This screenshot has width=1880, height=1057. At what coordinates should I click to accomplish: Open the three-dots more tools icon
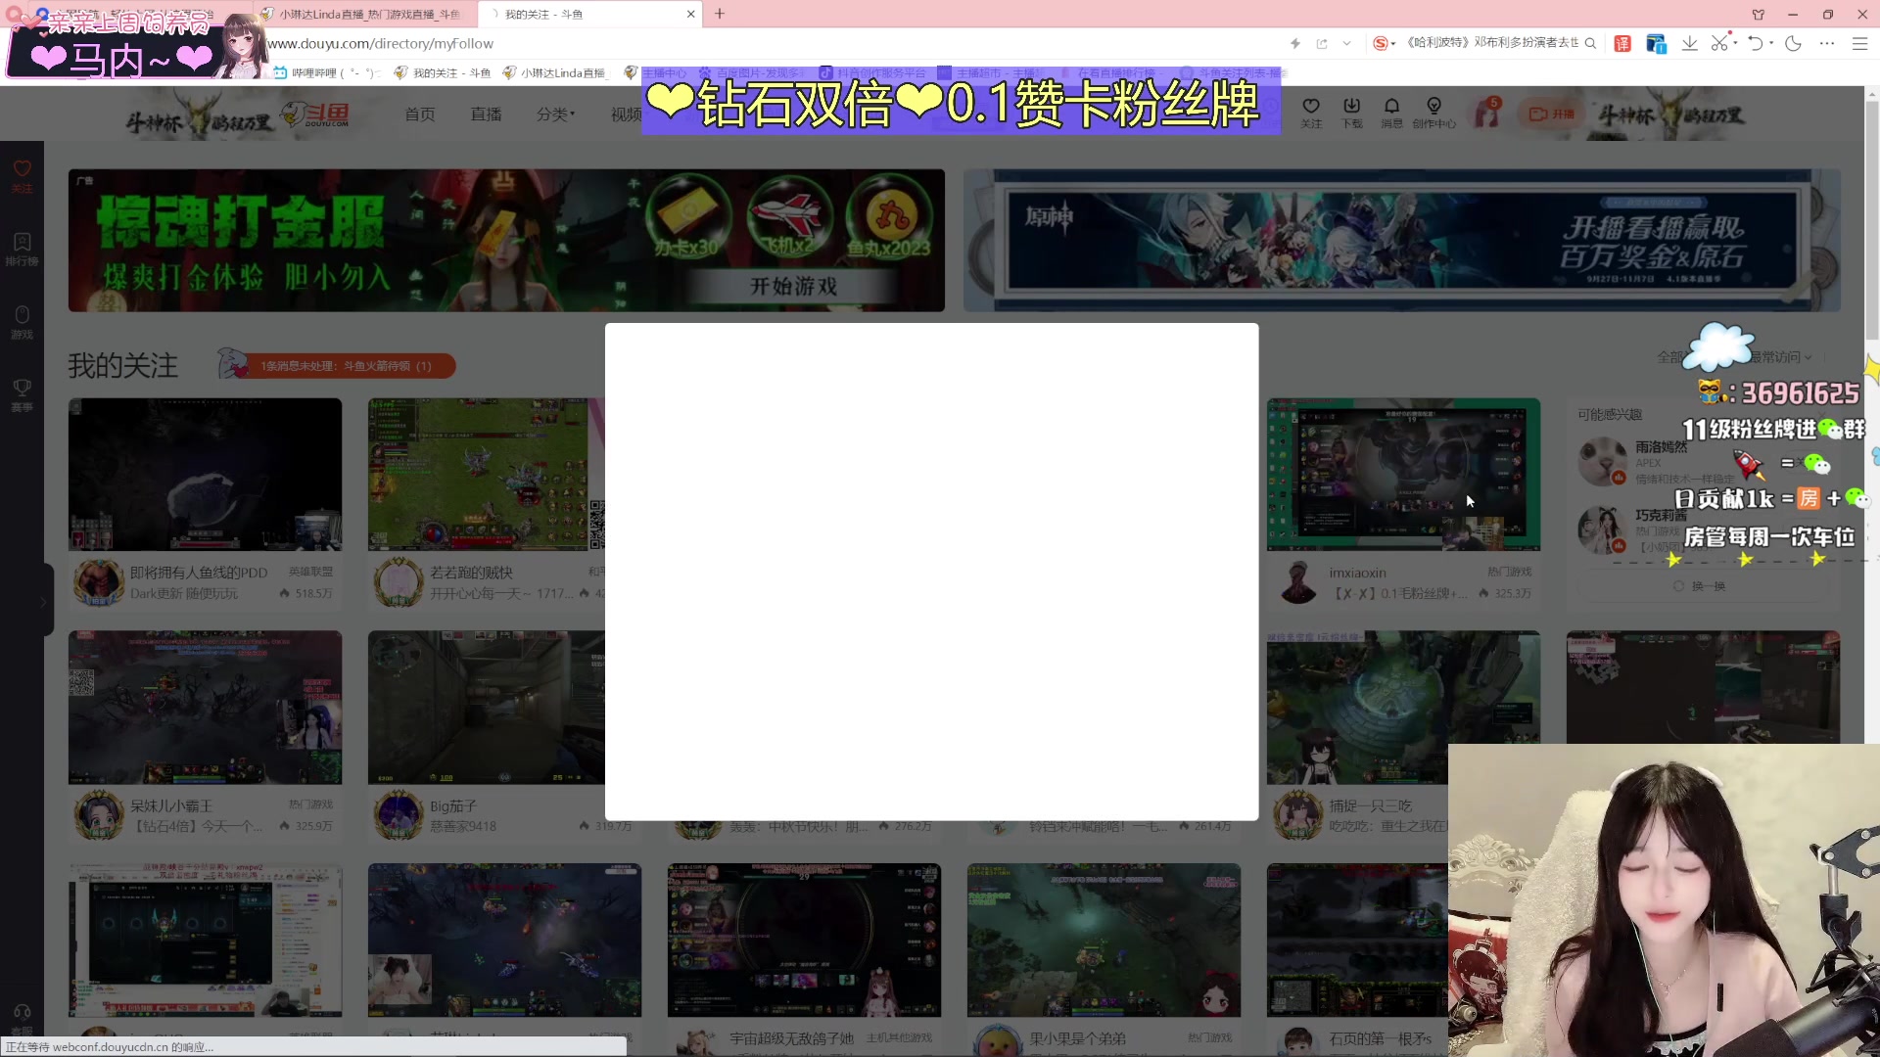click(x=1827, y=43)
